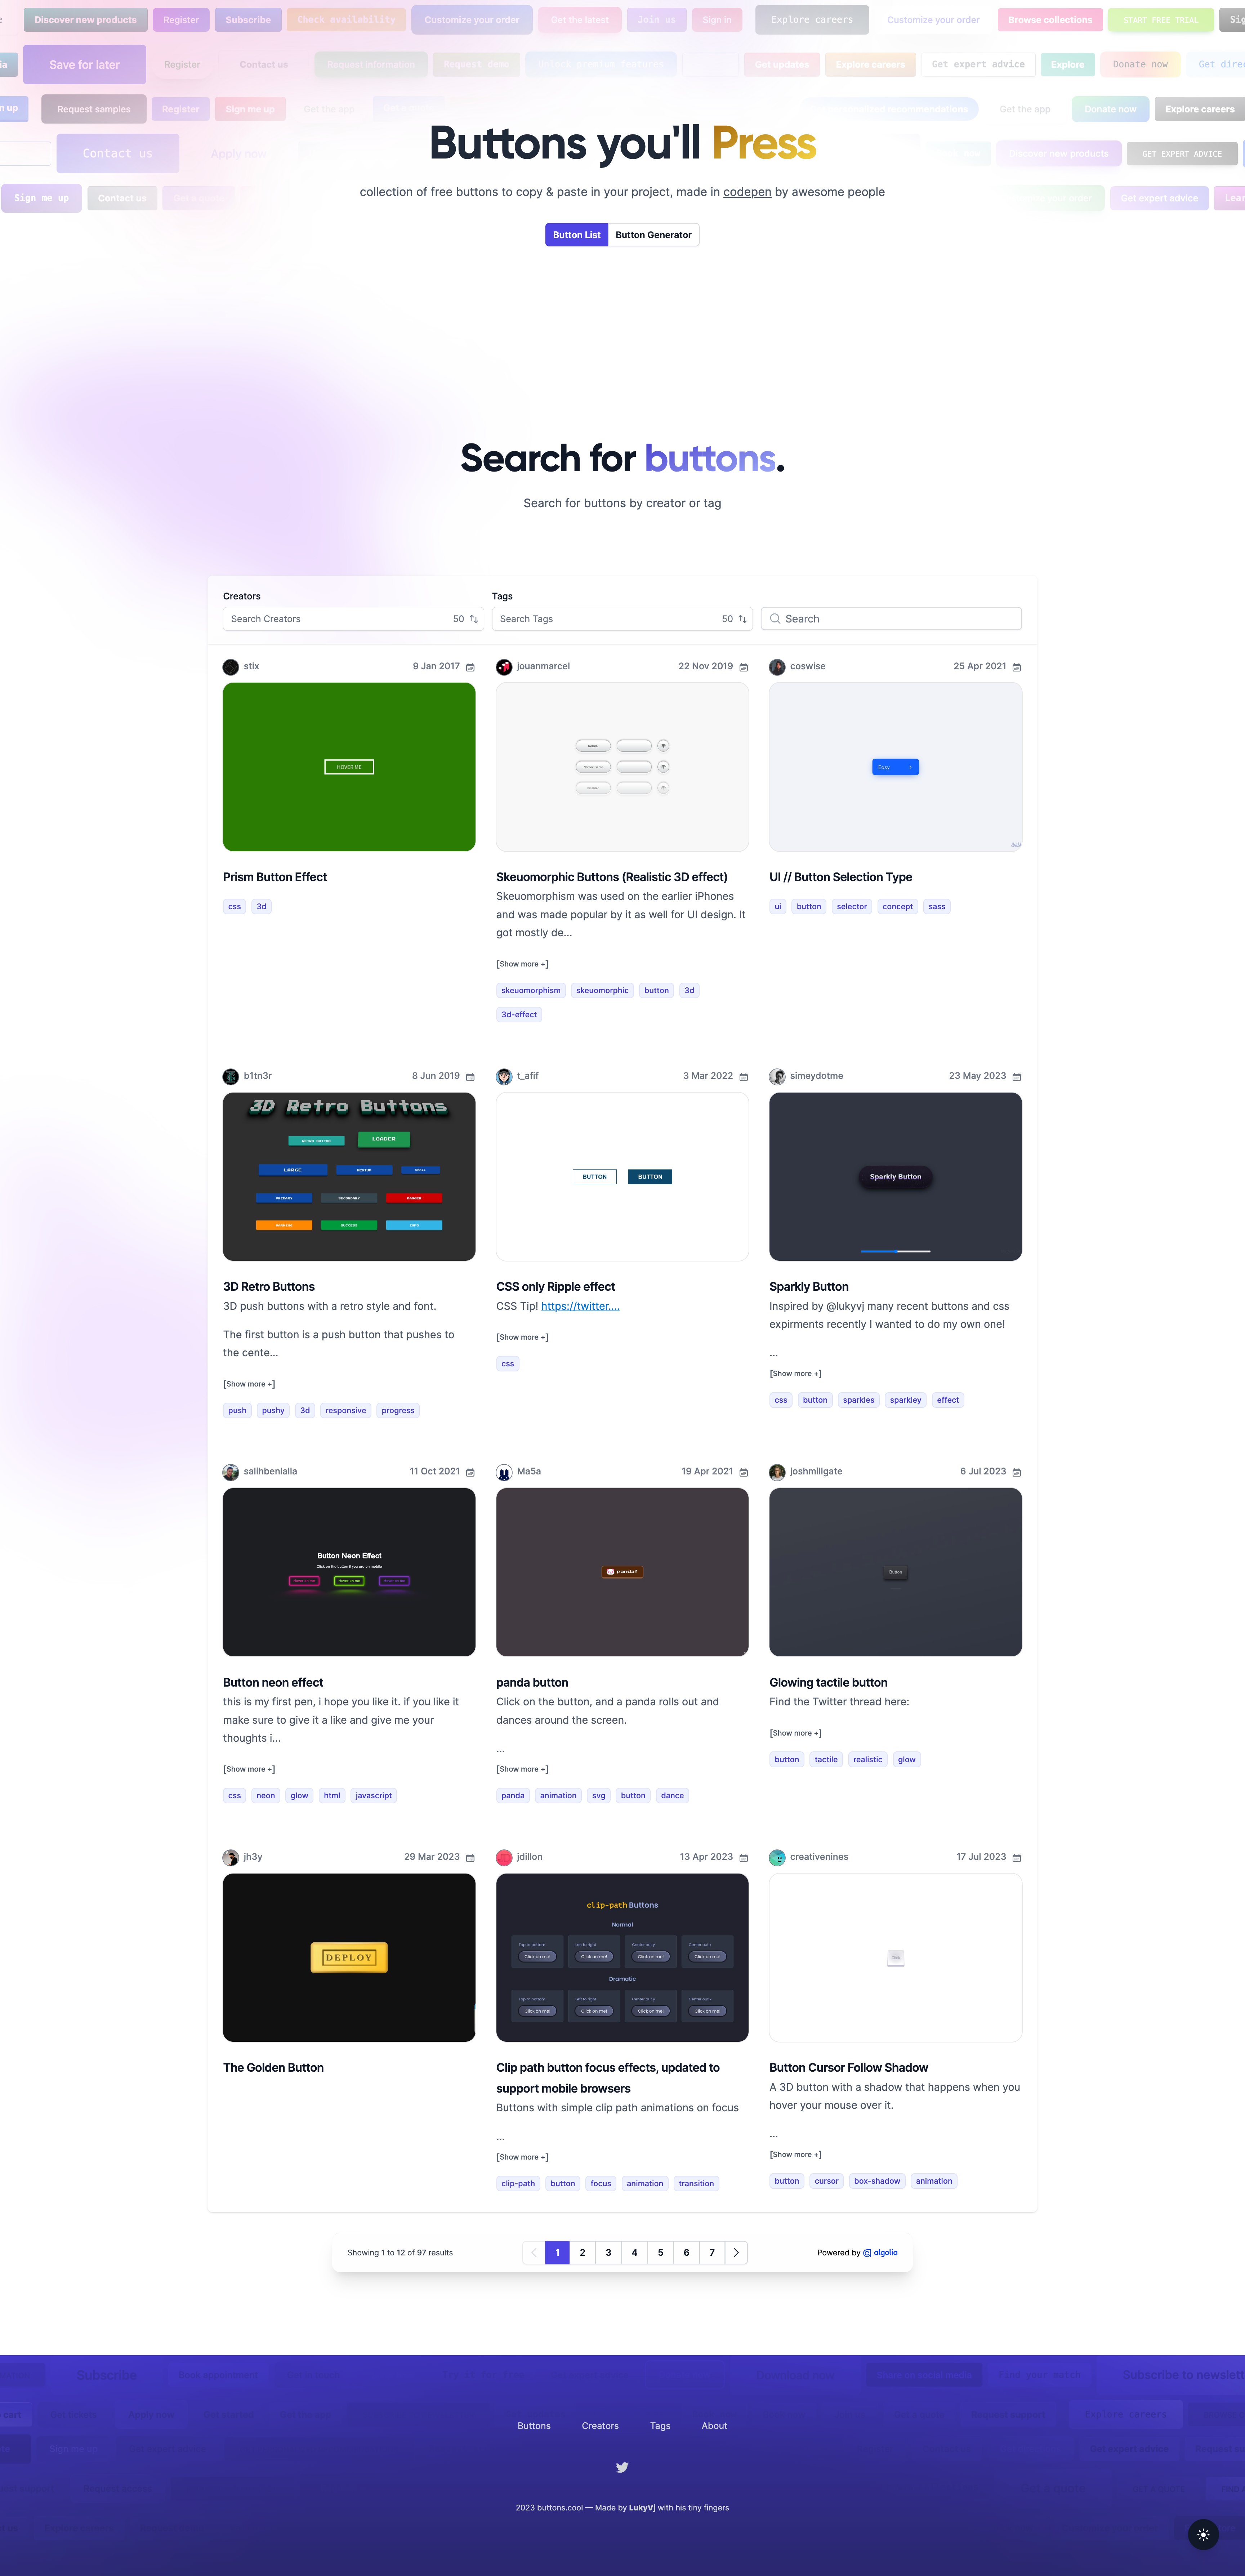Open joshmillgate's avatar
This screenshot has width=1245, height=2576.
[777, 1472]
